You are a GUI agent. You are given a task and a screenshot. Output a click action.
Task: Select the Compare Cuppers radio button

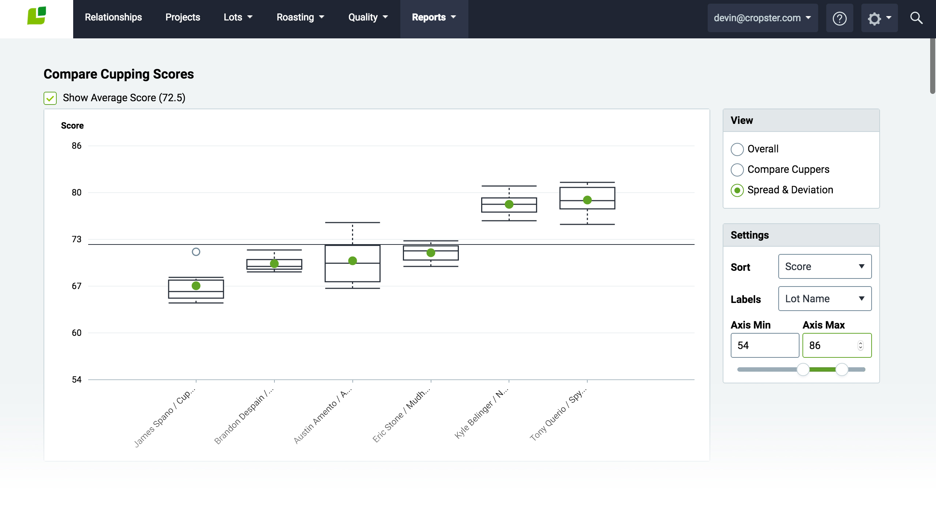click(x=737, y=170)
